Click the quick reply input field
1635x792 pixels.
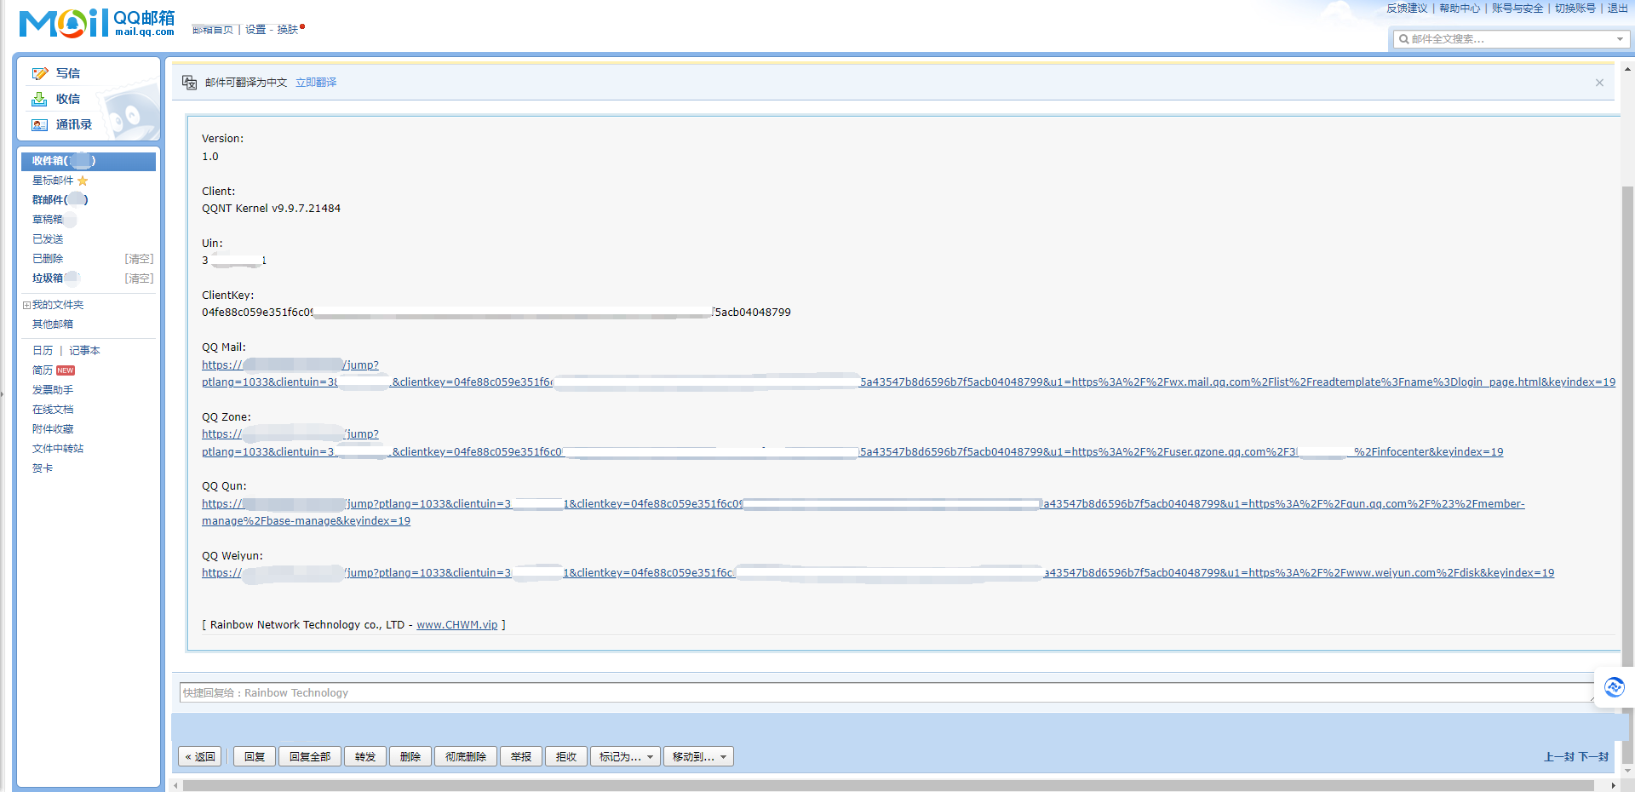tap(886, 693)
